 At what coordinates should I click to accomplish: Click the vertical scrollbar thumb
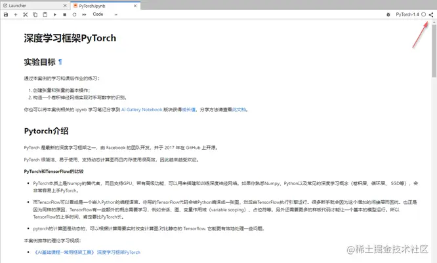[434, 51]
